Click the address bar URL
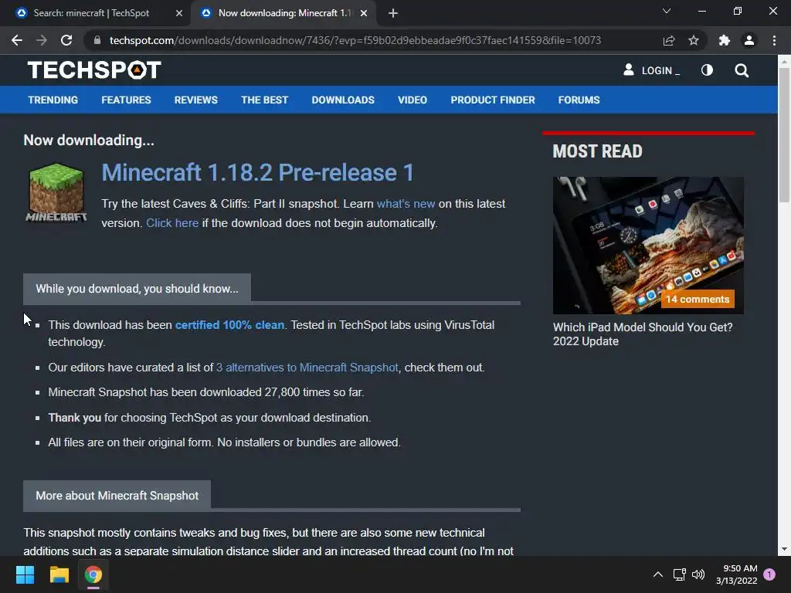The height and width of the screenshot is (593, 791). [355, 40]
